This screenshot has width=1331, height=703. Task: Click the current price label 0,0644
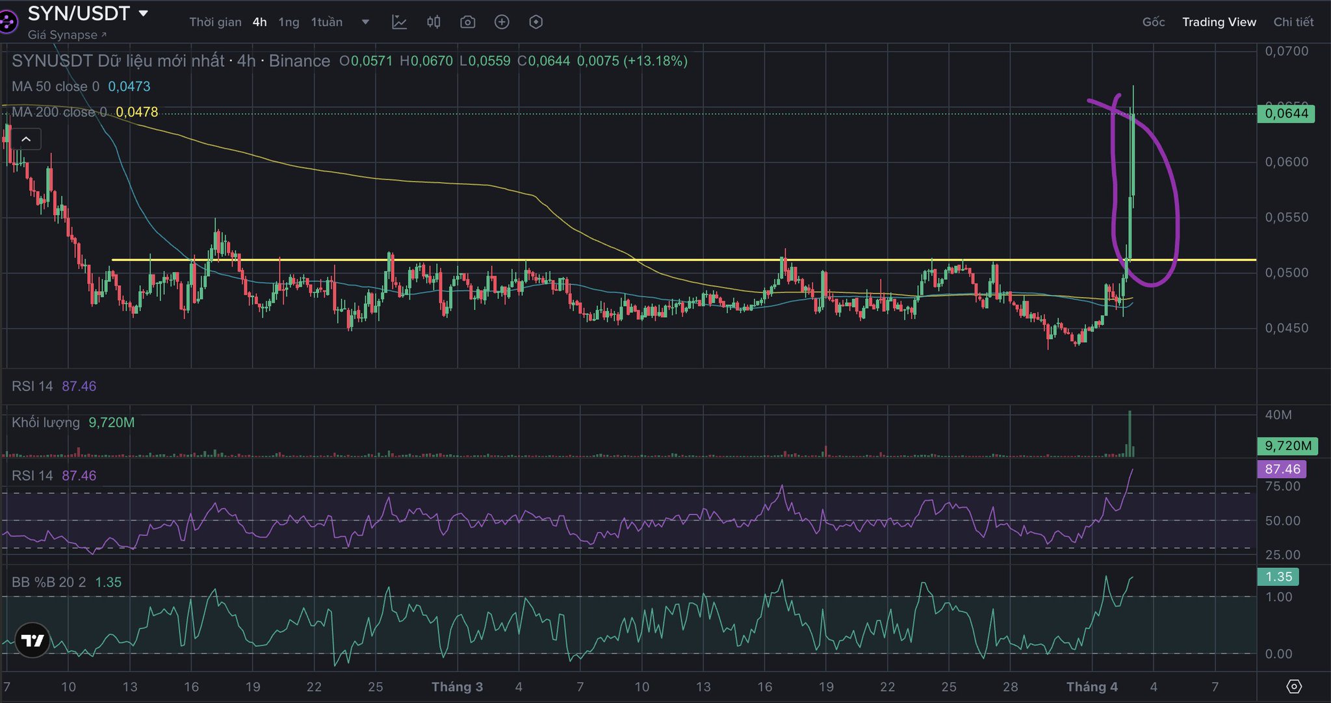click(x=1286, y=114)
